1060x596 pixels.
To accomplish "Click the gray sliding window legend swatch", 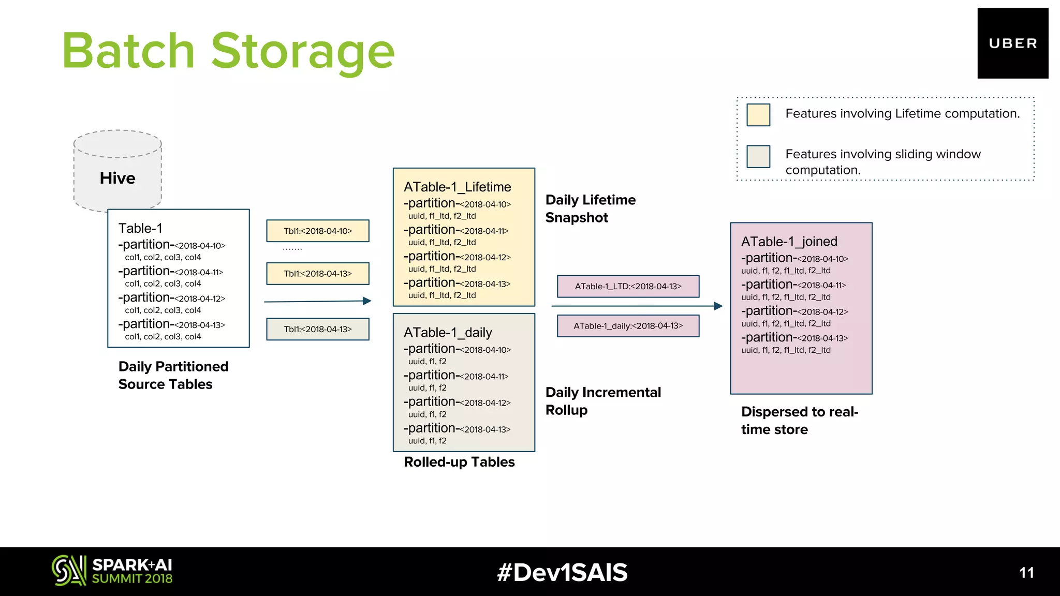I will click(758, 156).
